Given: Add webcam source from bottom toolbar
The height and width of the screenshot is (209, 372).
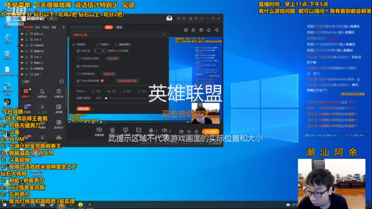Looking at the screenshot, I should pyautogui.click(x=112, y=131).
